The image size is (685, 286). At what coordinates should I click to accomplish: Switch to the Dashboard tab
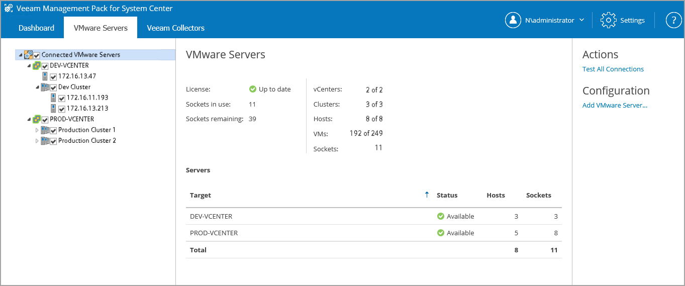36,28
